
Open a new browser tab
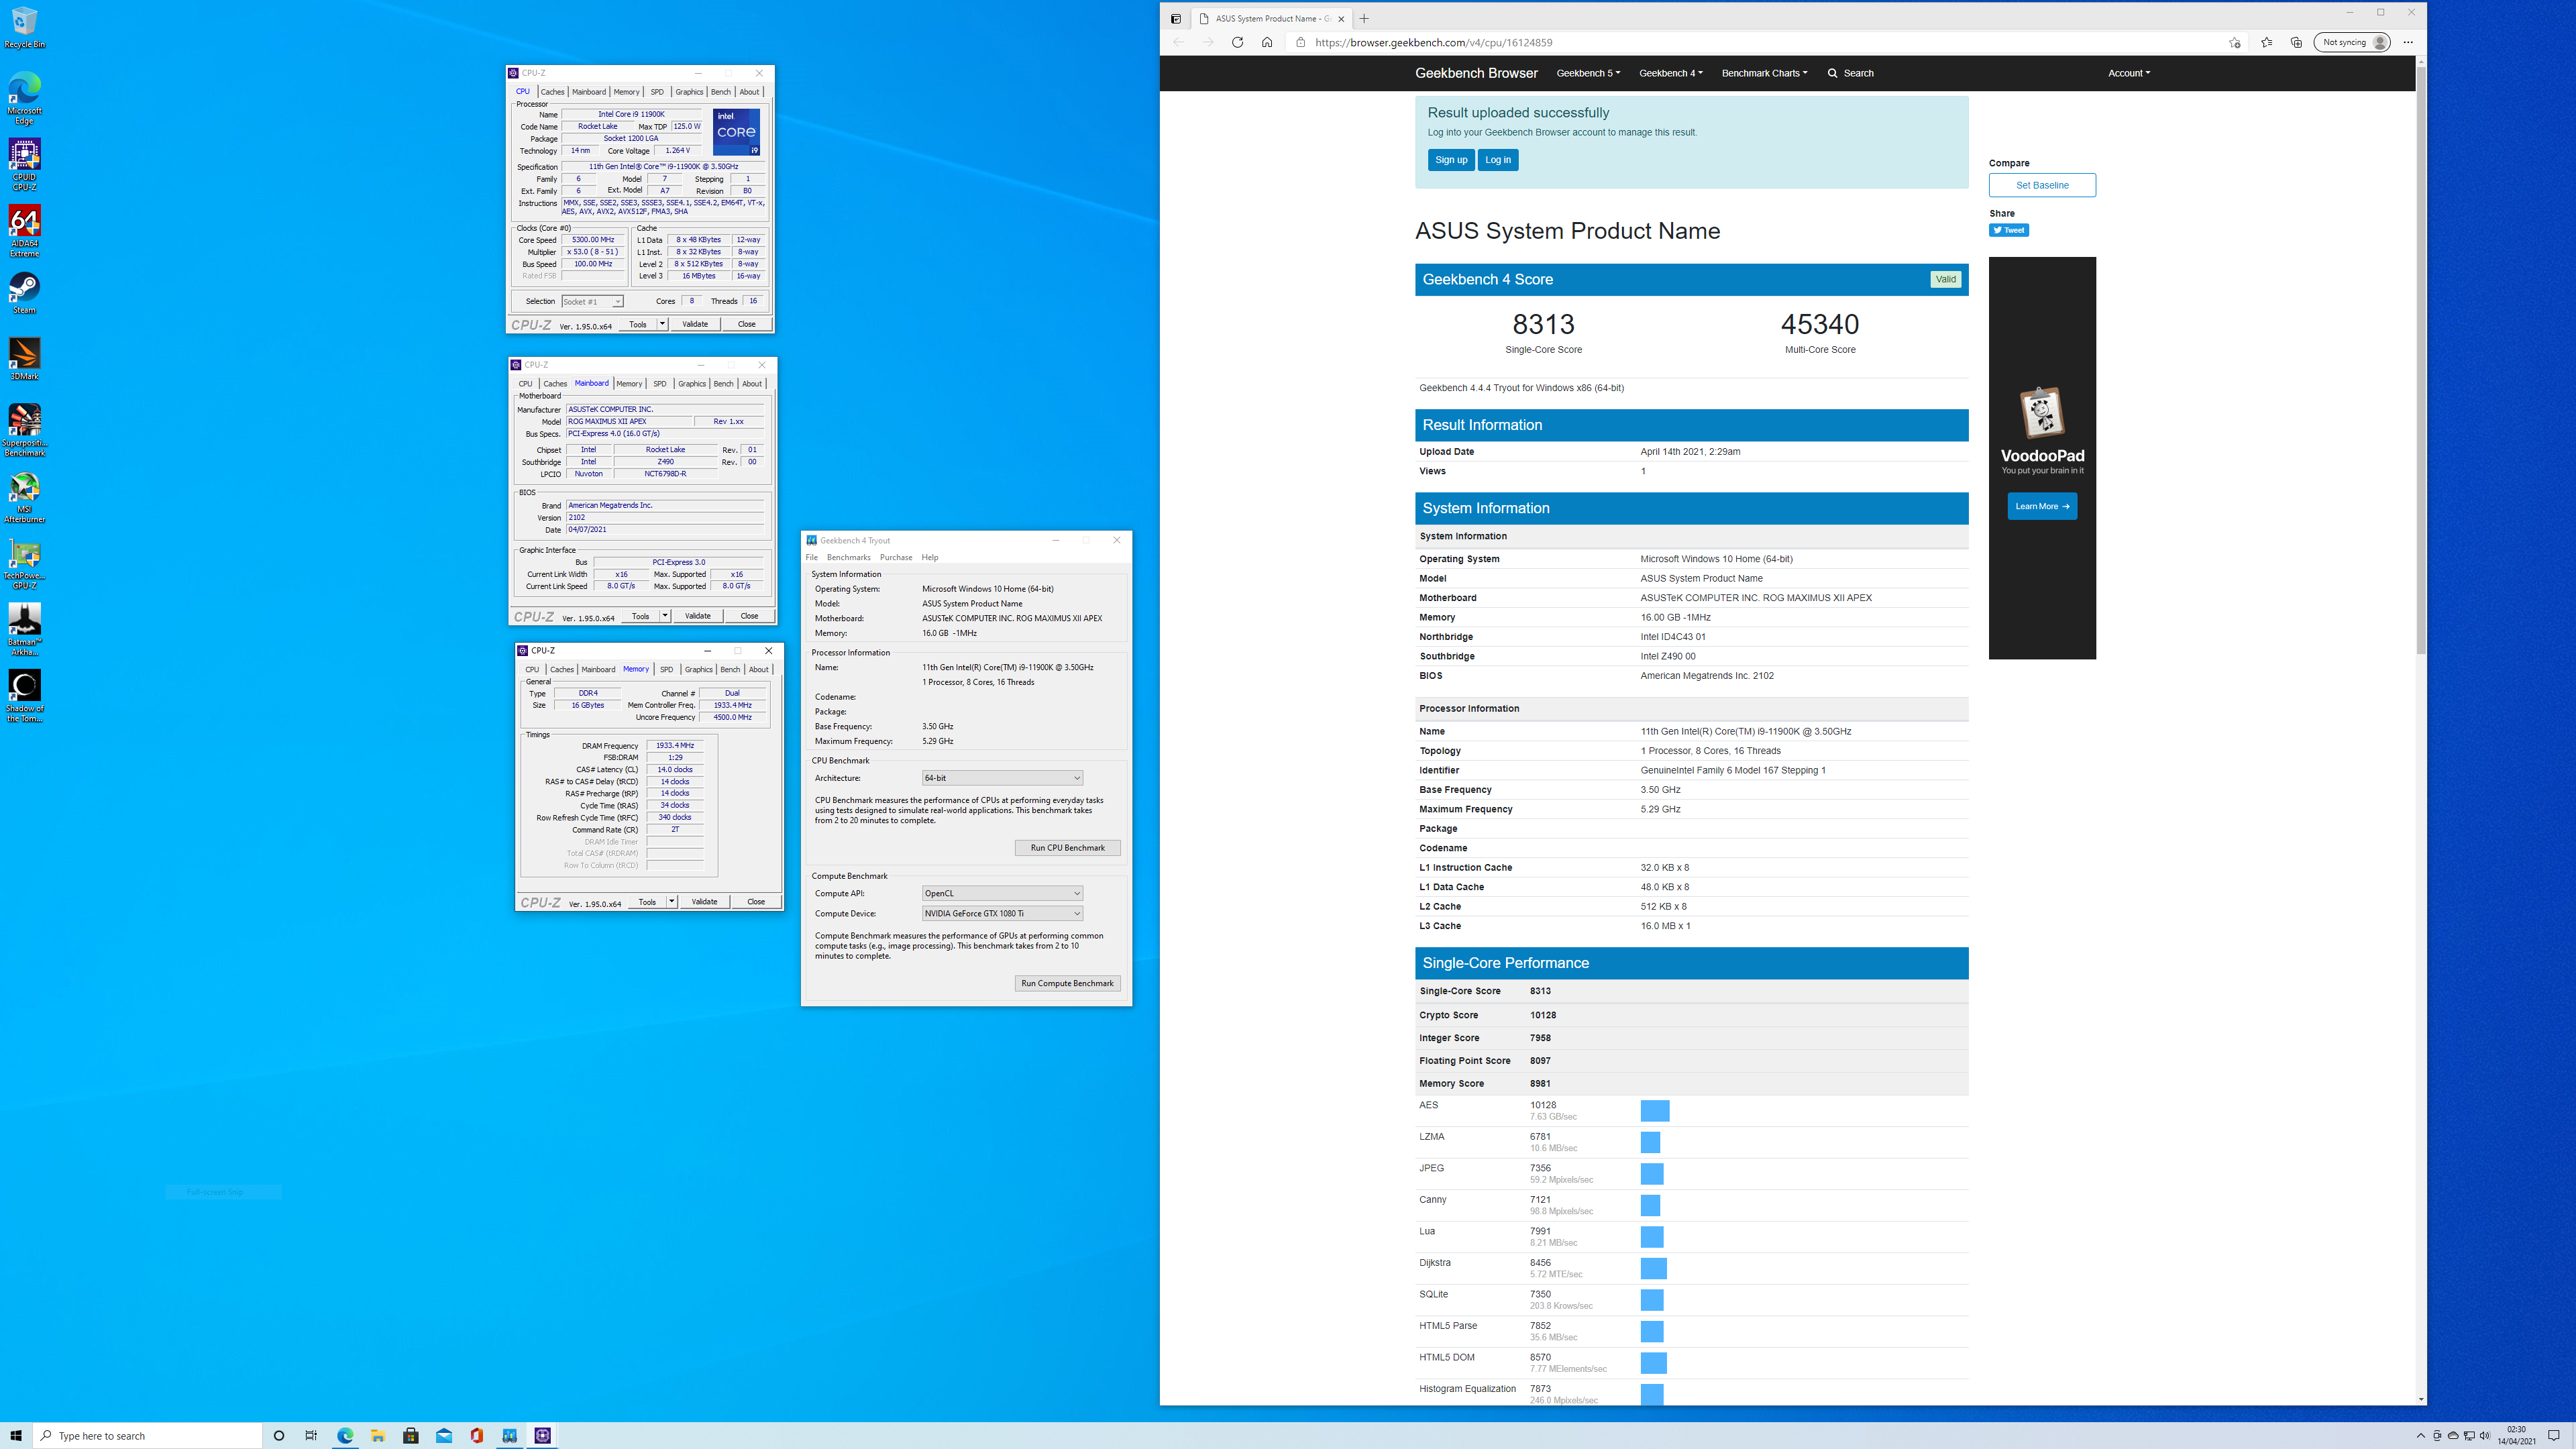1364,18
